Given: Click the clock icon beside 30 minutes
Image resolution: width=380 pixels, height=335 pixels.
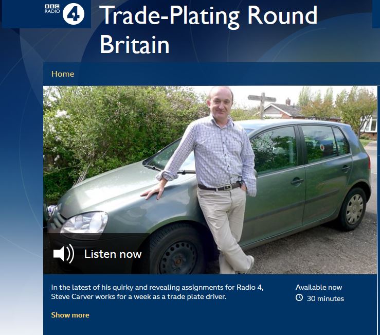Looking at the screenshot, I should [x=299, y=297].
